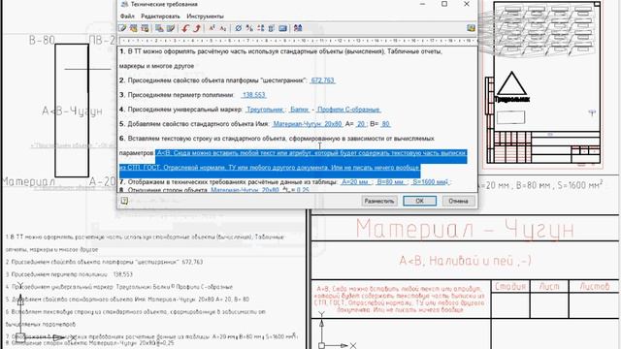Apply subscript formatting icon

pyautogui.click(x=223, y=28)
